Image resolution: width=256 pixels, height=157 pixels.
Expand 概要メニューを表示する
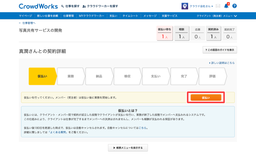[x=128, y=148]
